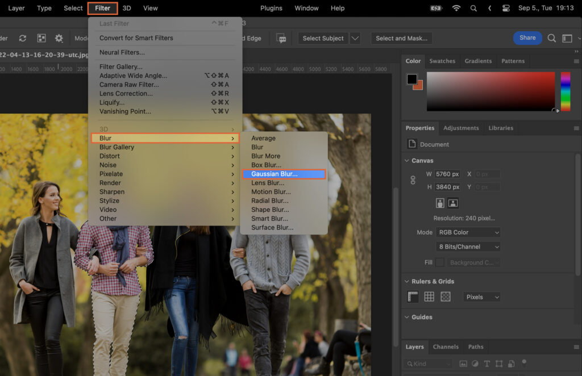Click the Select and Mask button
The image size is (582, 376).
401,38
